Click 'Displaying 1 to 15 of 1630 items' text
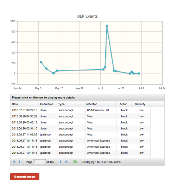The width and height of the screenshot is (190, 184). (x=101, y=162)
